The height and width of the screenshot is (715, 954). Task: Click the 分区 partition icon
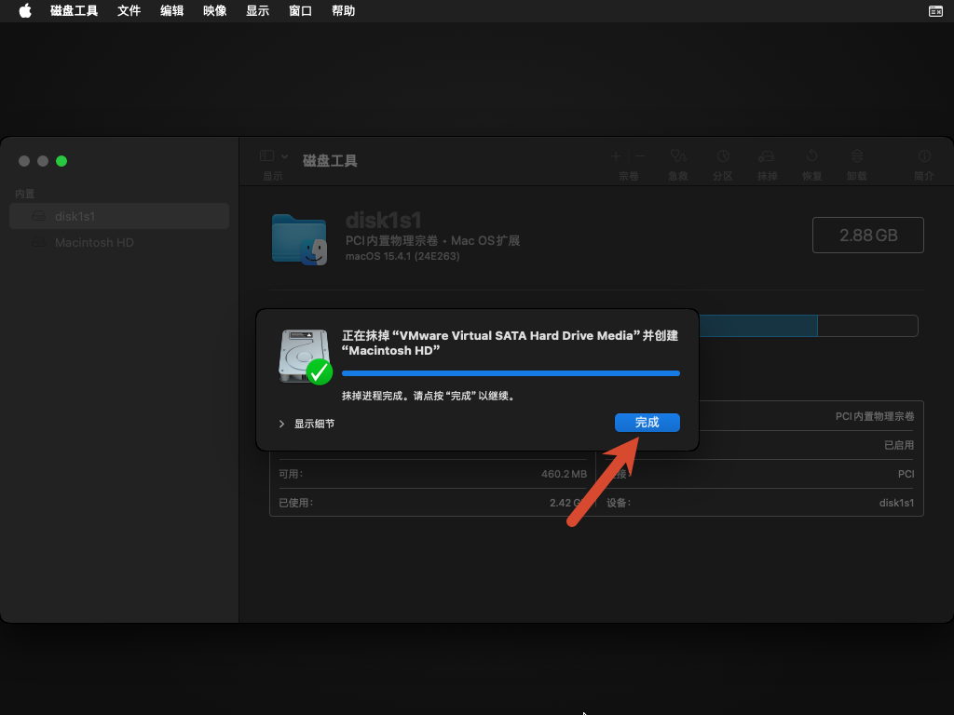coord(723,156)
